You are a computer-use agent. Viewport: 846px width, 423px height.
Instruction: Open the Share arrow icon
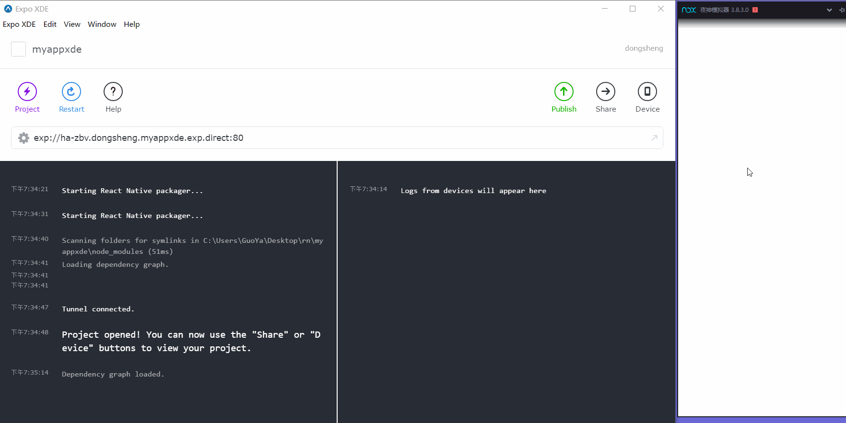(606, 91)
